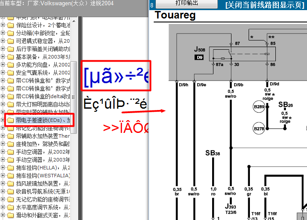This screenshot has height=220, width=307.
Task: Open the 可退耦式稳定器 folder icon
Action: (x=11, y=41)
